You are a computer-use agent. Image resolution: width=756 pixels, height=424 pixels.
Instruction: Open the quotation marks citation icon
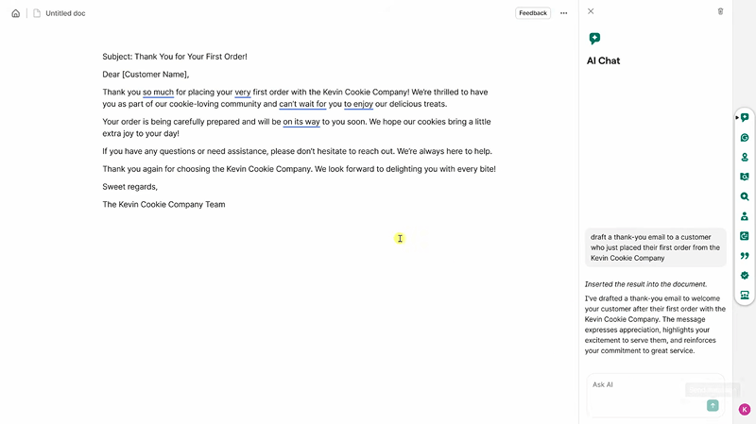pos(745,256)
